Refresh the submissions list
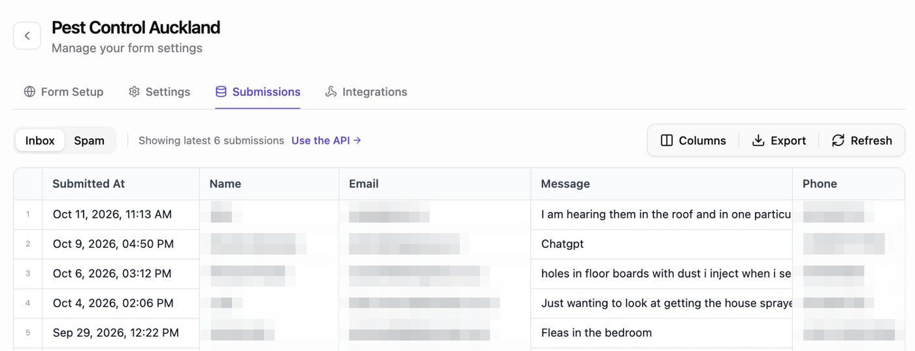The width and height of the screenshot is (915, 351). tap(862, 140)
